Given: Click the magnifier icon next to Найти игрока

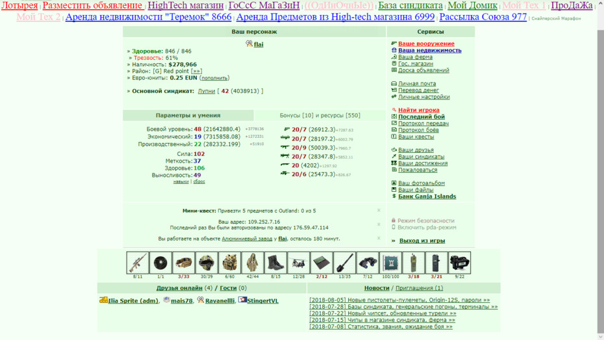Looking at the screenshot, I should click(394, 110).
